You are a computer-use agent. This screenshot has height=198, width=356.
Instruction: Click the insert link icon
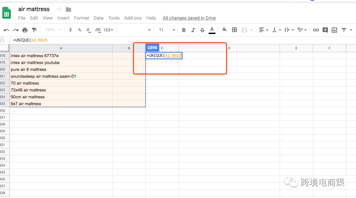(x=316, y=30)
